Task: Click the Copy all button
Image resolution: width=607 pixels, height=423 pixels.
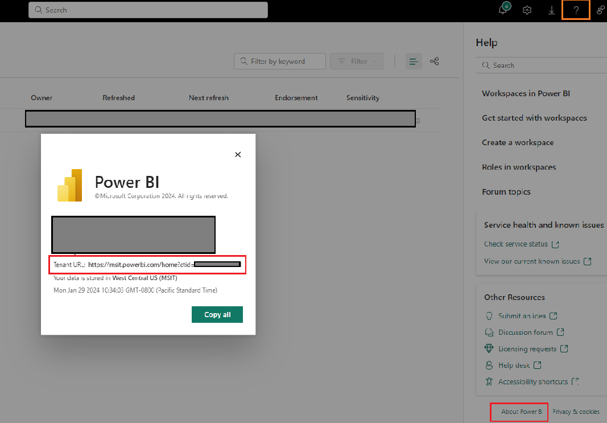Action: 217,314
